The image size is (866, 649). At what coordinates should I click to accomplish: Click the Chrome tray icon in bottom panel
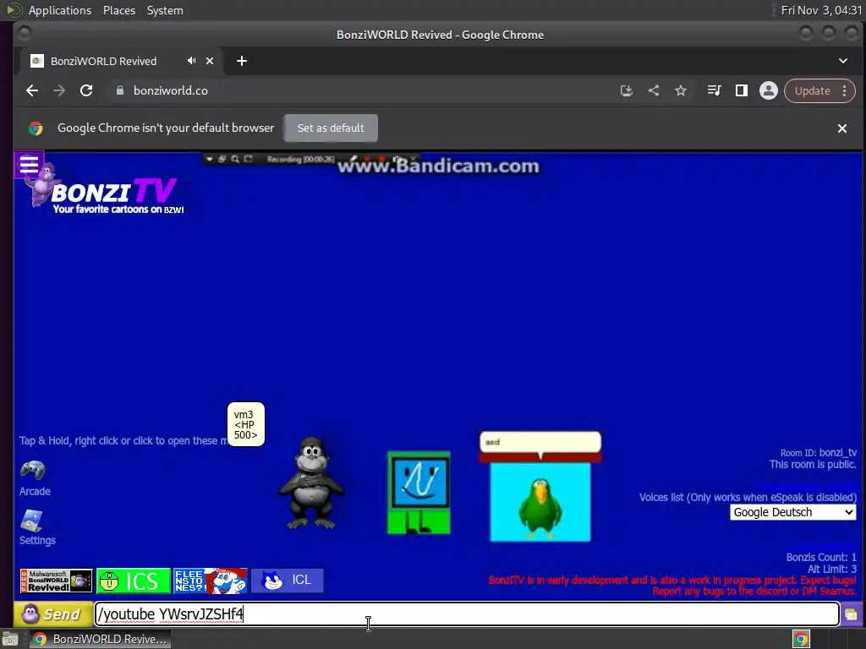click(x=801, y=639)
